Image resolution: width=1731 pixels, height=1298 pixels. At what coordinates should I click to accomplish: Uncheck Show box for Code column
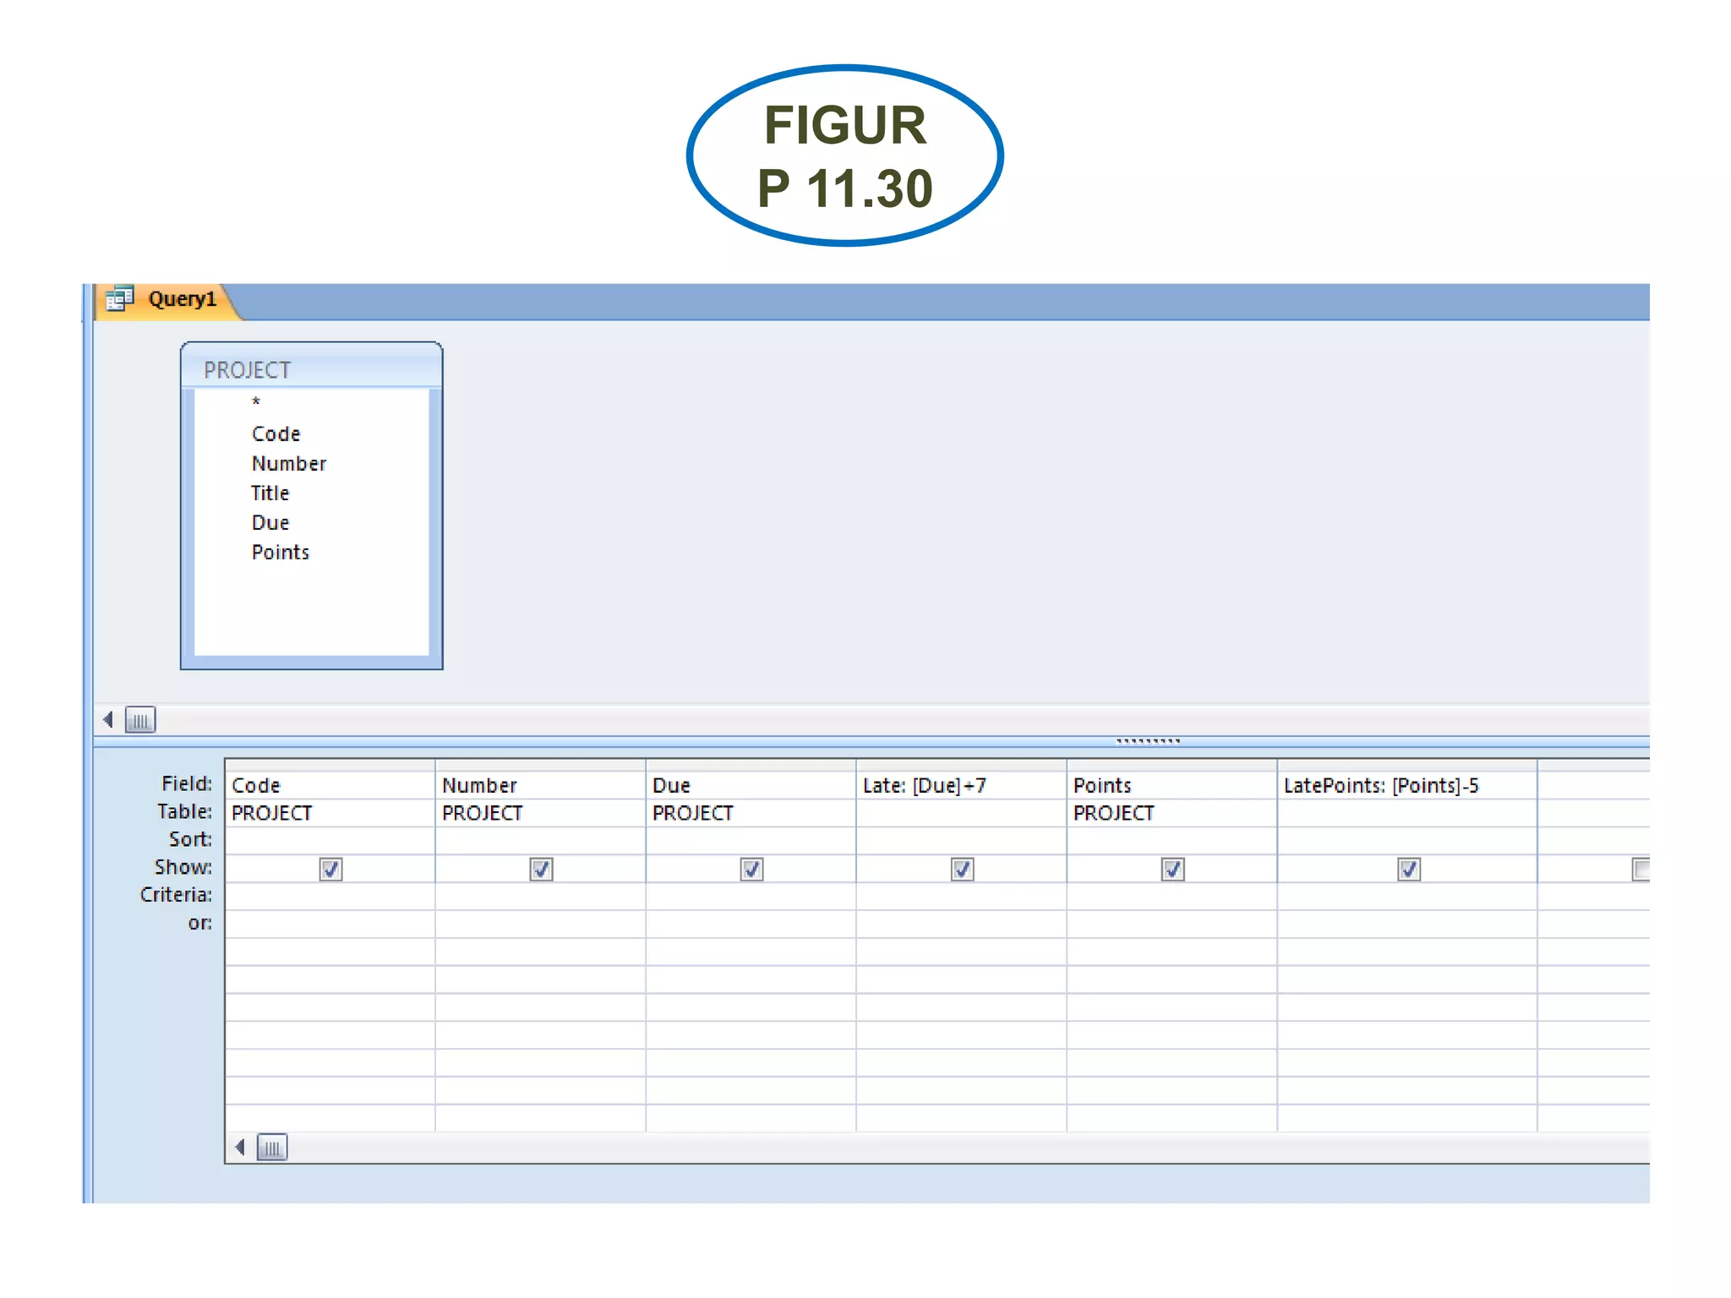coord(330,869)
